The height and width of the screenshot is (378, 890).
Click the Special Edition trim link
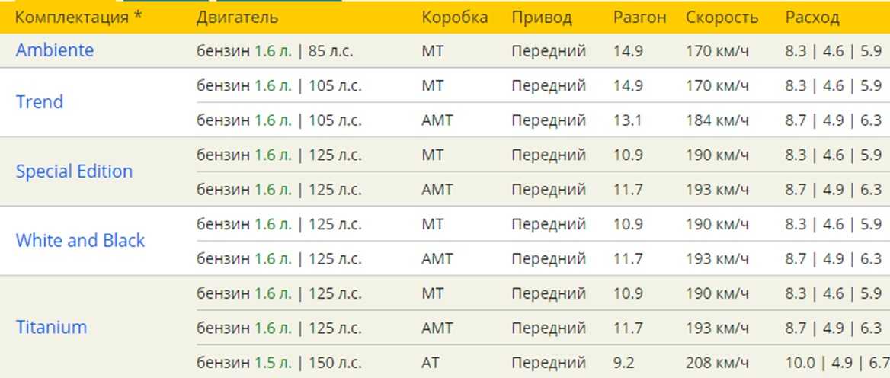tap(74, 171)
